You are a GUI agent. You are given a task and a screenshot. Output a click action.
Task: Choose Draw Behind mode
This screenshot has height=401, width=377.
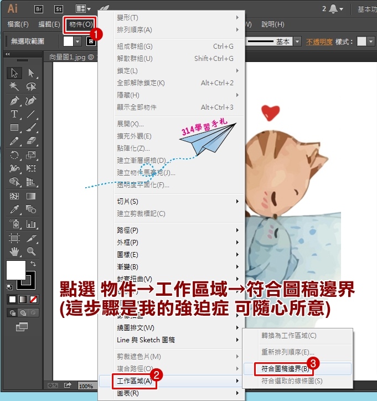[x=23, y=312]
